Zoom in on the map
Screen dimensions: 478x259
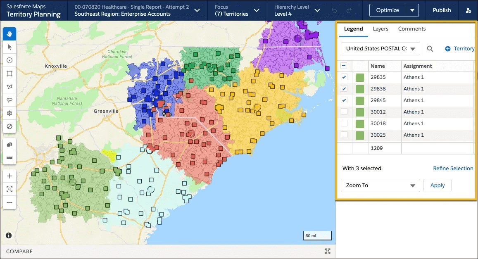pos(10,176)
